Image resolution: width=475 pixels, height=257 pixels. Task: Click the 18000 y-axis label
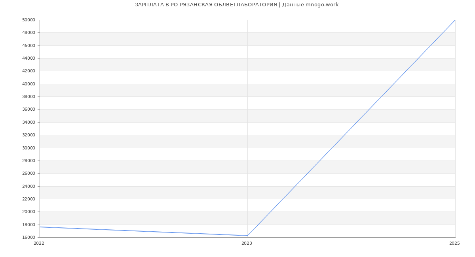pos(29,225)
